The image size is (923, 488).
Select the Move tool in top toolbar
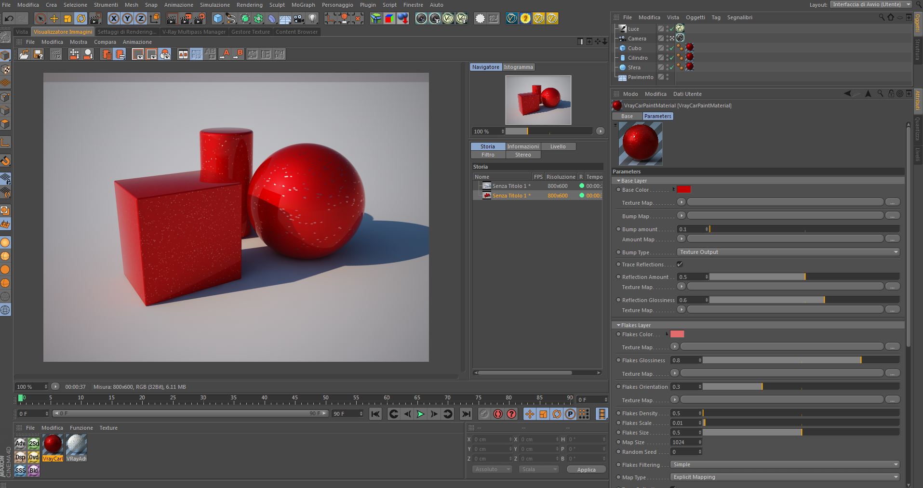[54, 19]
